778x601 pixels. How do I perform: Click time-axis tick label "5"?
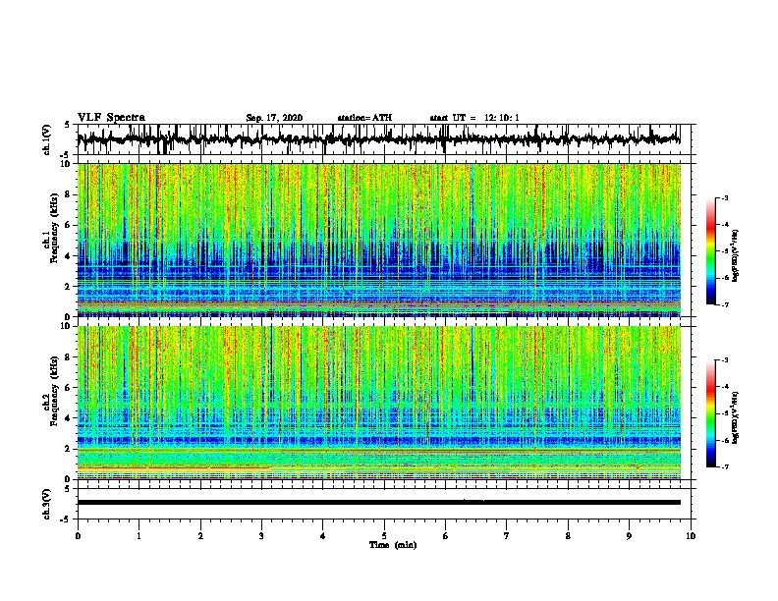click(x=384, y=536)
